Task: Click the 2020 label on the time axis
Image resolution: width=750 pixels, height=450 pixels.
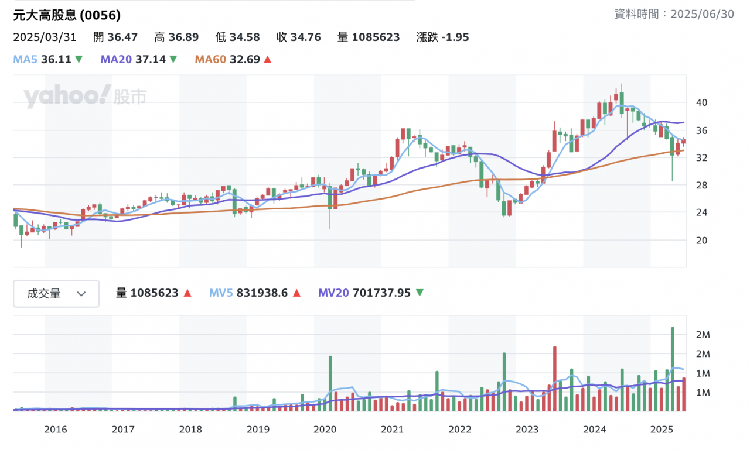Action: [x=325, y=430]
